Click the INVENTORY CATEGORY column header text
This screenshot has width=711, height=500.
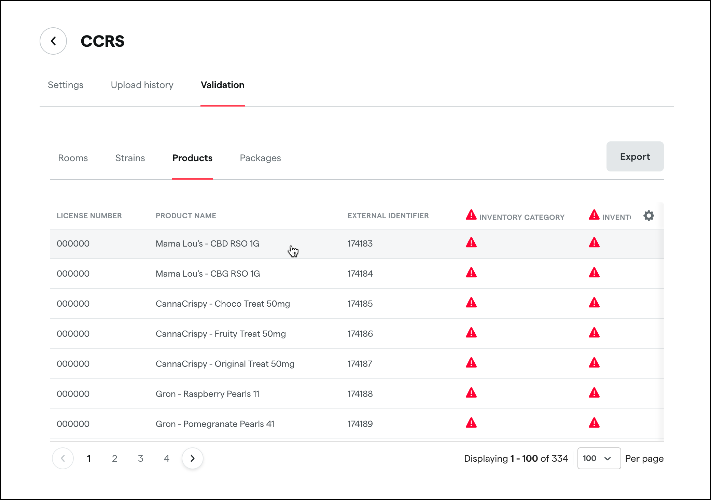pos(522,218)
